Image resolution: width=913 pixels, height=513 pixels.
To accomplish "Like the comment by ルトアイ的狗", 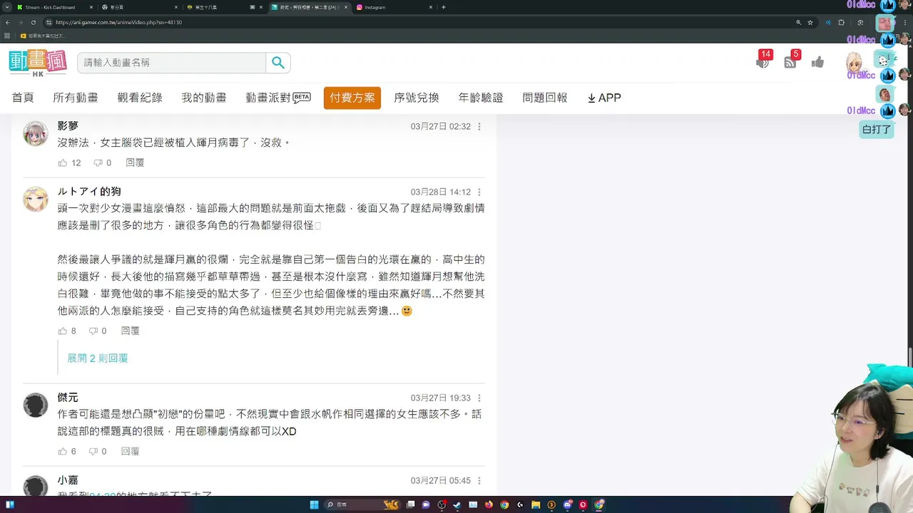I will [63, 331].
